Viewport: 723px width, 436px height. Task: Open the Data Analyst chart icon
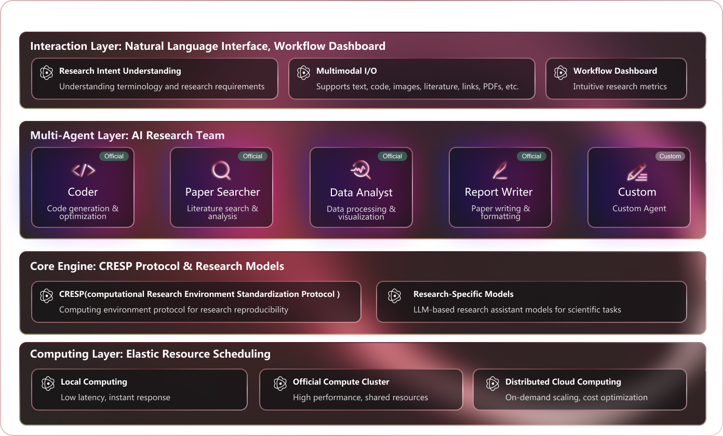coord(360,170)
